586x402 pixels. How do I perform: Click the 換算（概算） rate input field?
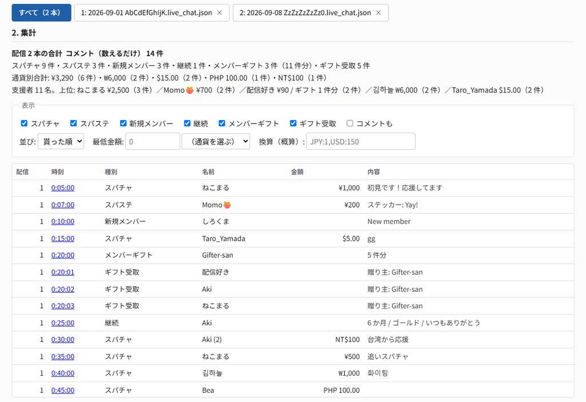tap(361, 142)
